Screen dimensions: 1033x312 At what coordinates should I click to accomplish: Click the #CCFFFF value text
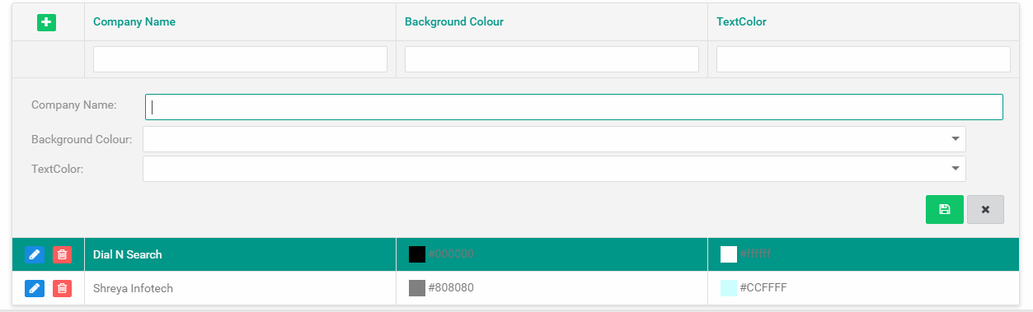(x=764, y=288)
